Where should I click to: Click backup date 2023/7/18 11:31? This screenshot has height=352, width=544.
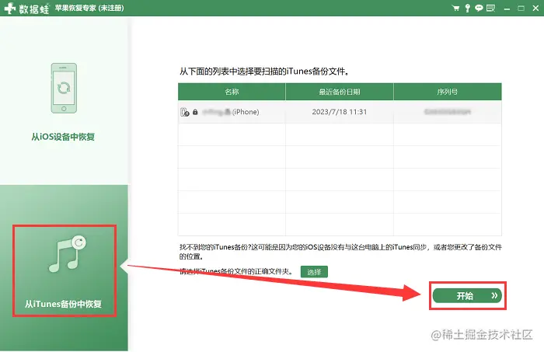point(340,112)
